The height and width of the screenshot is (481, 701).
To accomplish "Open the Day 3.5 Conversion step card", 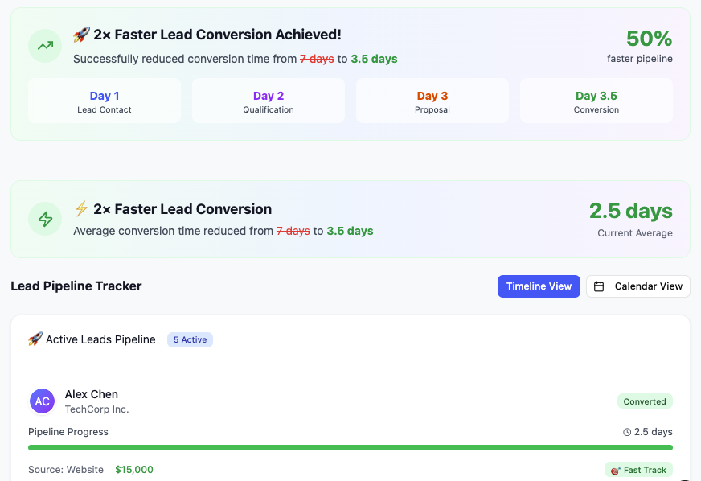I will 596,101.
